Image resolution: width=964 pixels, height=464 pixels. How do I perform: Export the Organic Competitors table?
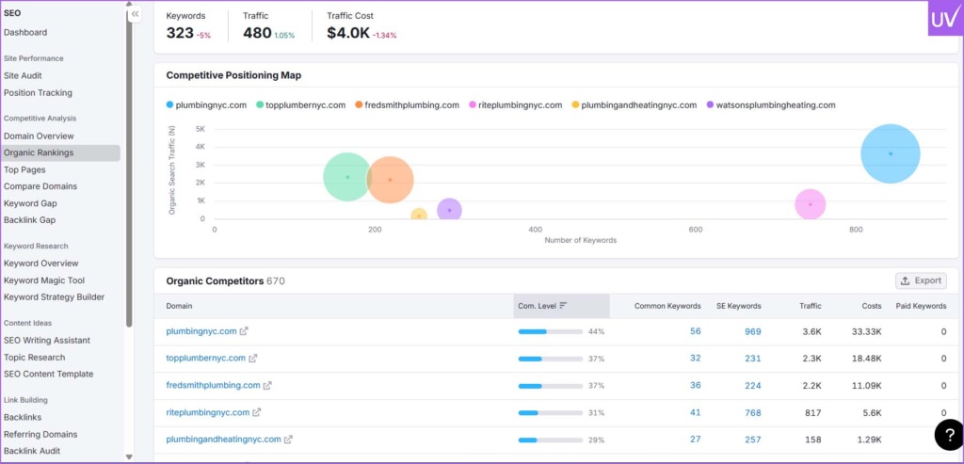click(921, 280)
